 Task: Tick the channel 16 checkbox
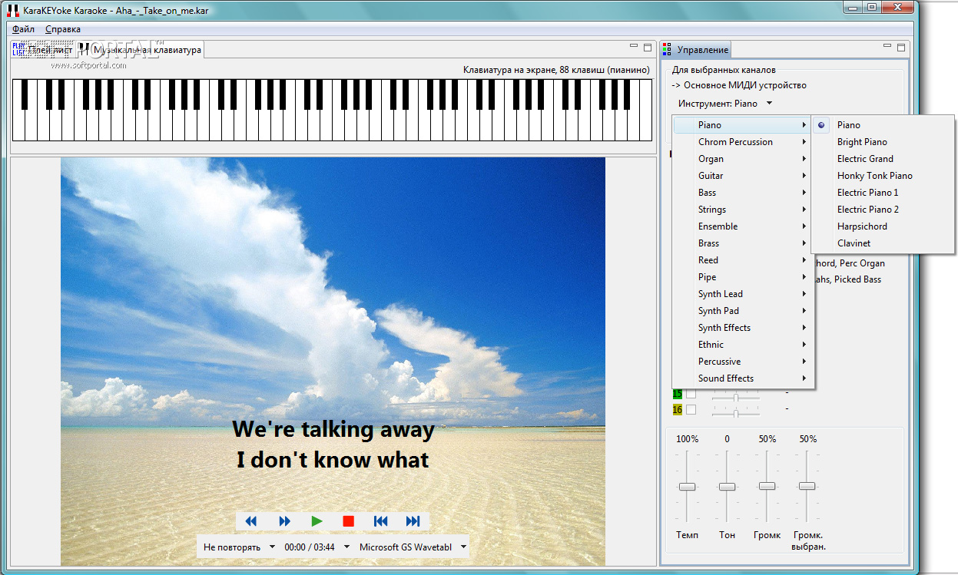(x=691, y=410)
